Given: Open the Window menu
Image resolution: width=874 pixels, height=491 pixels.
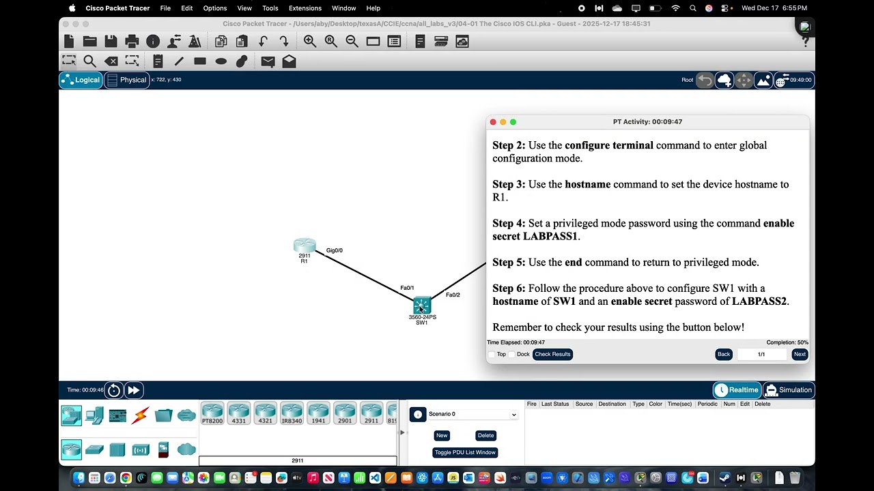Looking at the screenshot, I should coord(344,8).
